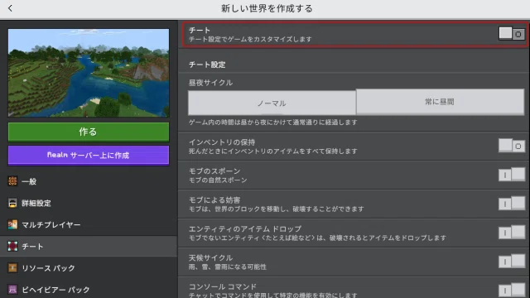Screen dimensions: 530x298
Task: Click the 一般 gear icon
Action: pyautogui.click(x=12, y=181)
